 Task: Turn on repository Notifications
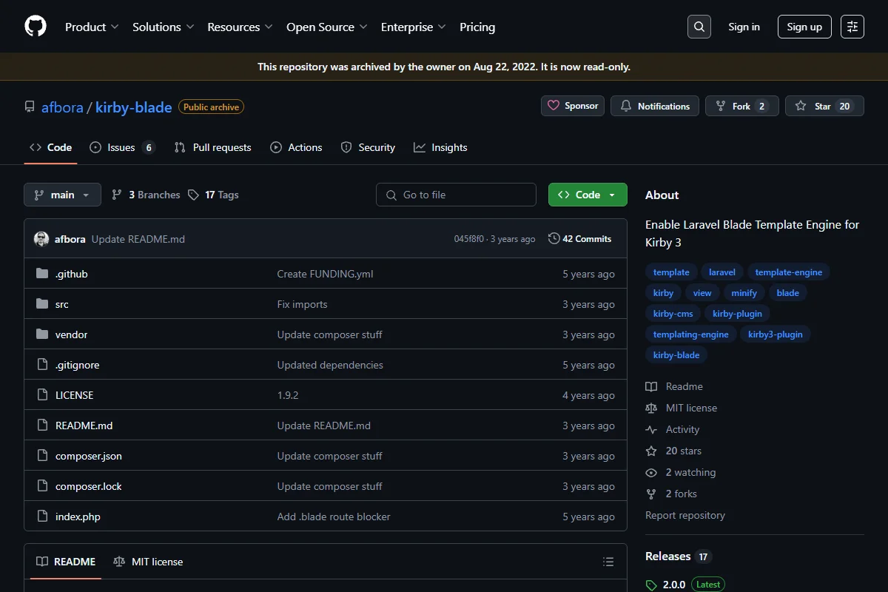655,106
